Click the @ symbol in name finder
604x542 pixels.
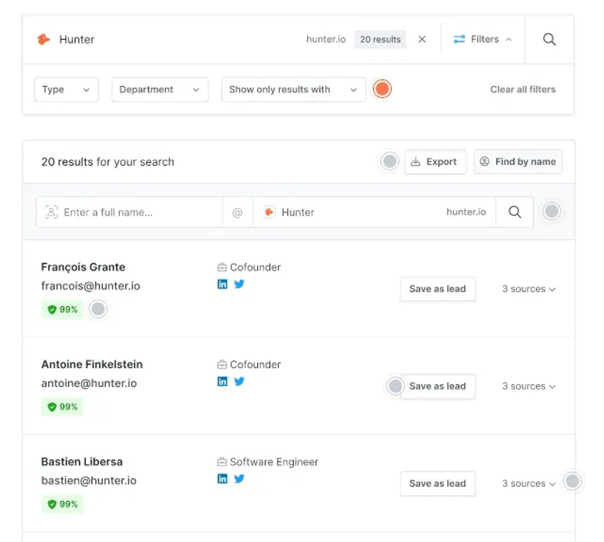238,212
